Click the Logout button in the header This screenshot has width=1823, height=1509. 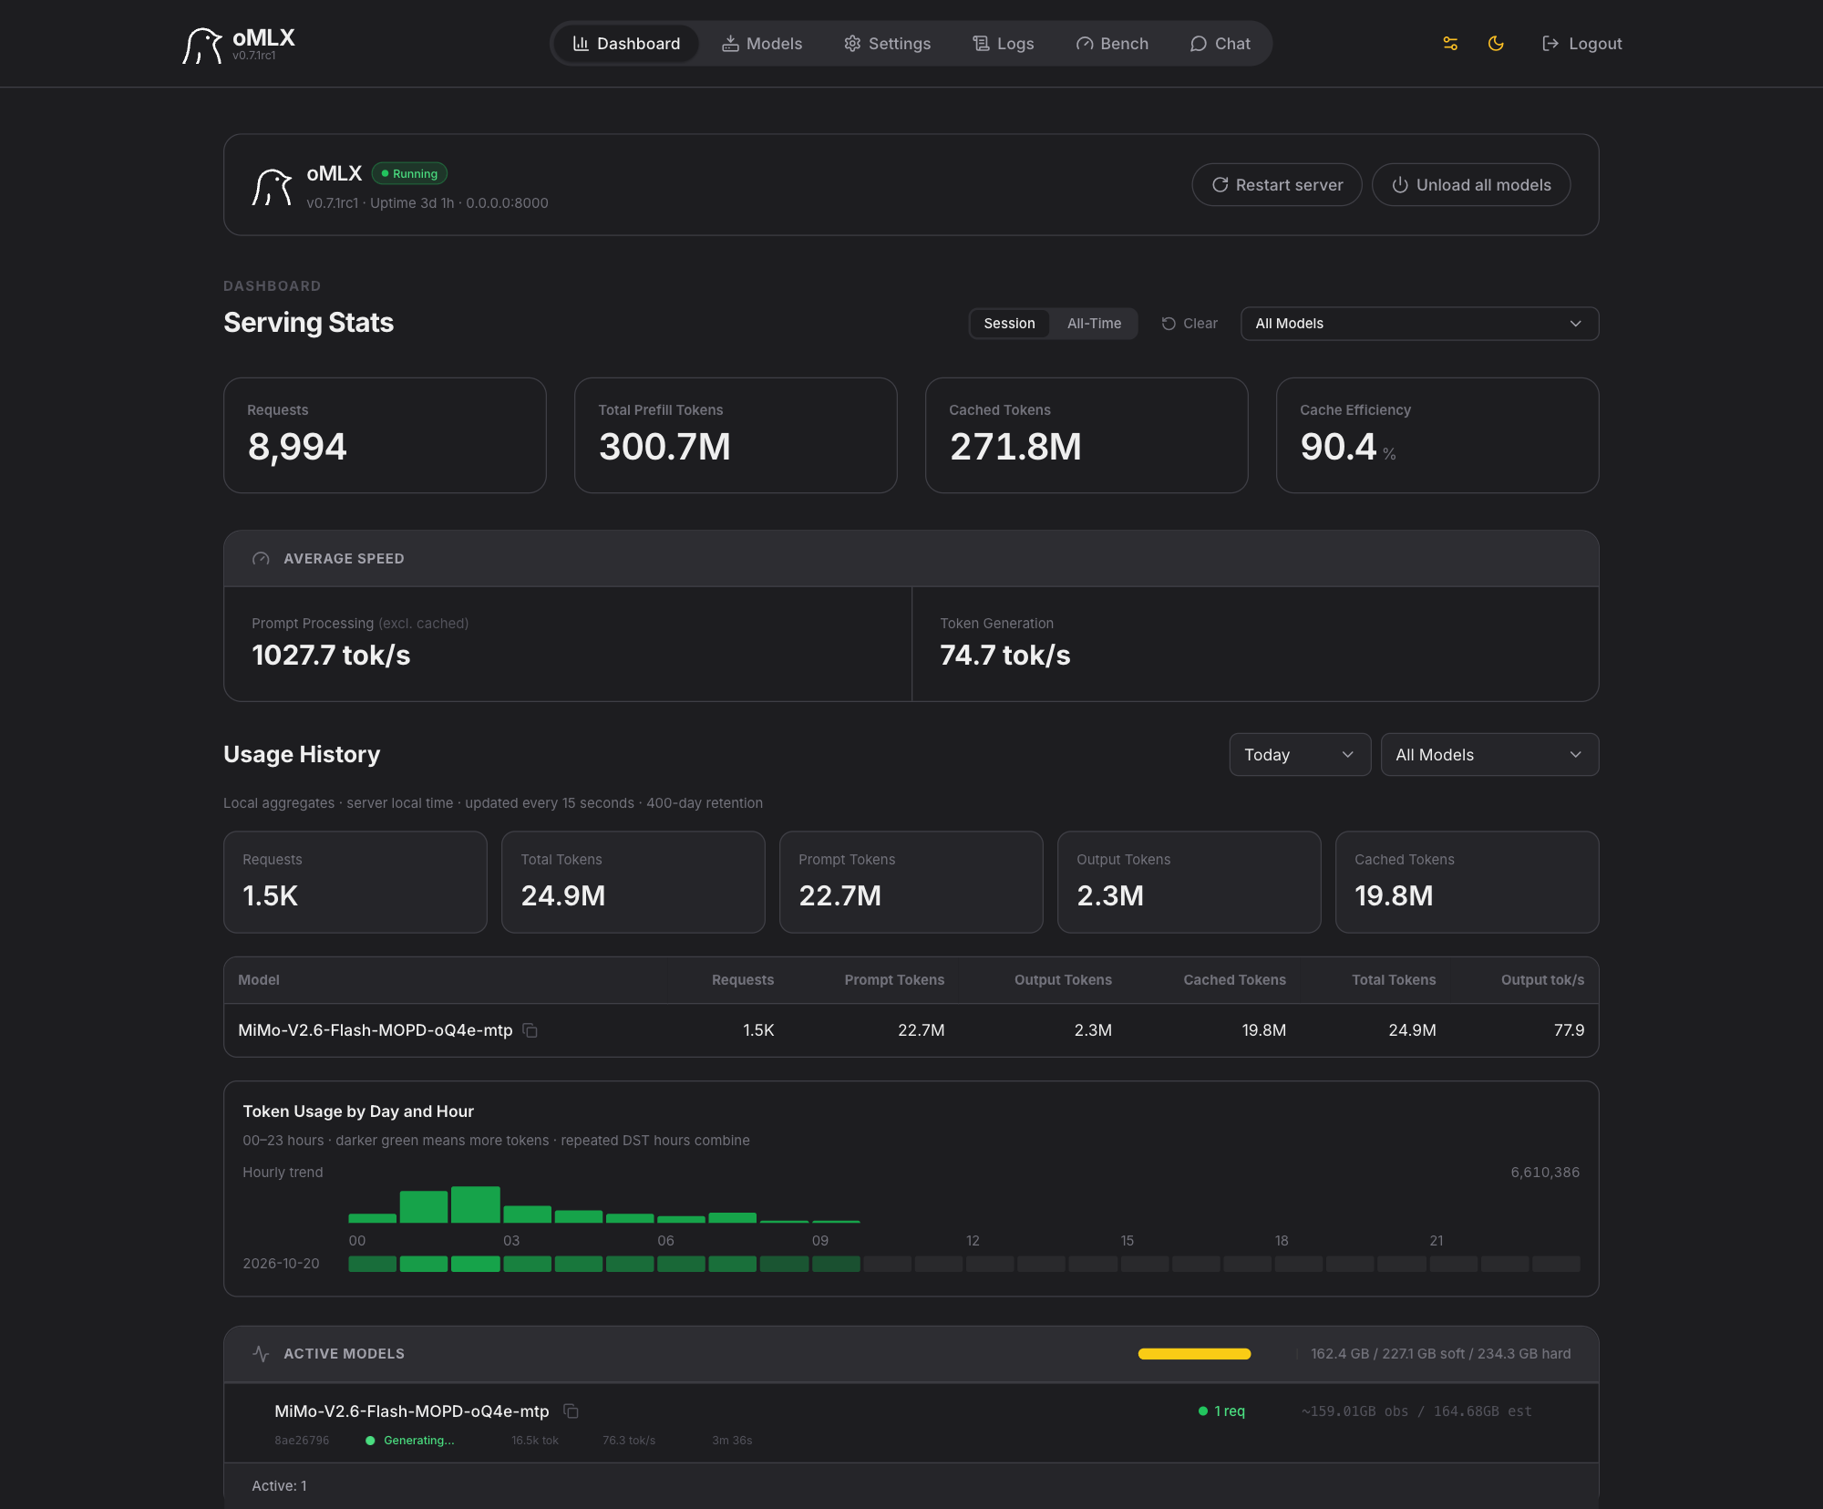click(1581, 44)
